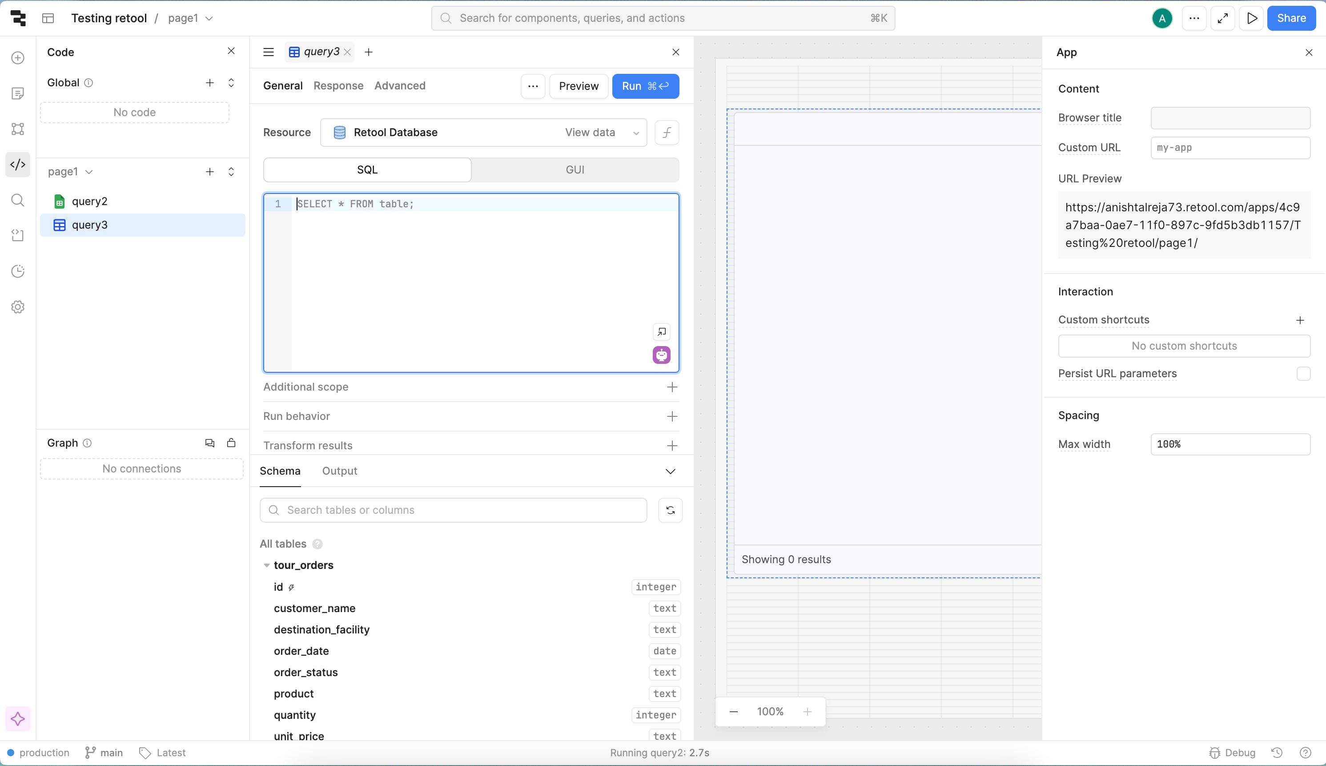Click the Custom URL input field
This screenshot has height=766, width=1326.
coord(1230,148)
